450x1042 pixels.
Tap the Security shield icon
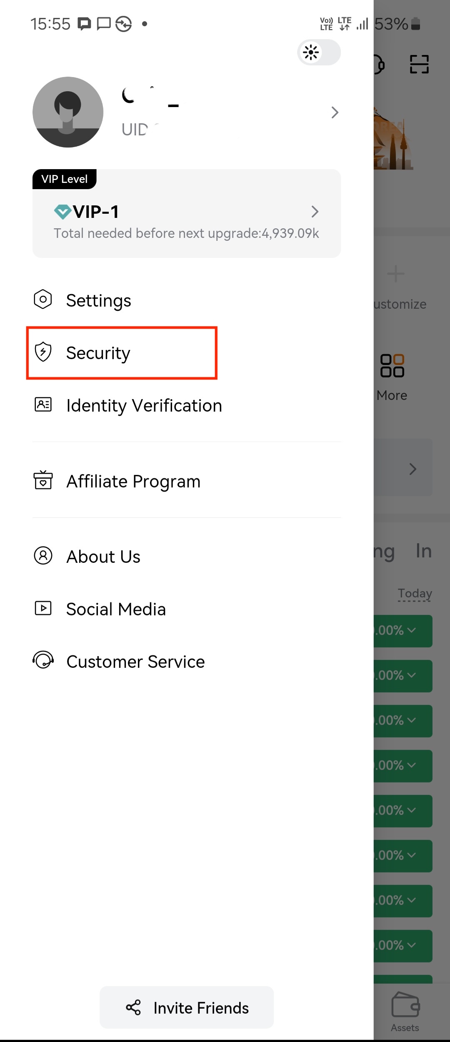(x=43, y=352)
